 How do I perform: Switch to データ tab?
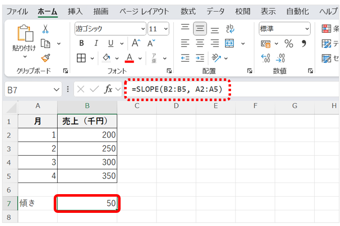(215, 12)
